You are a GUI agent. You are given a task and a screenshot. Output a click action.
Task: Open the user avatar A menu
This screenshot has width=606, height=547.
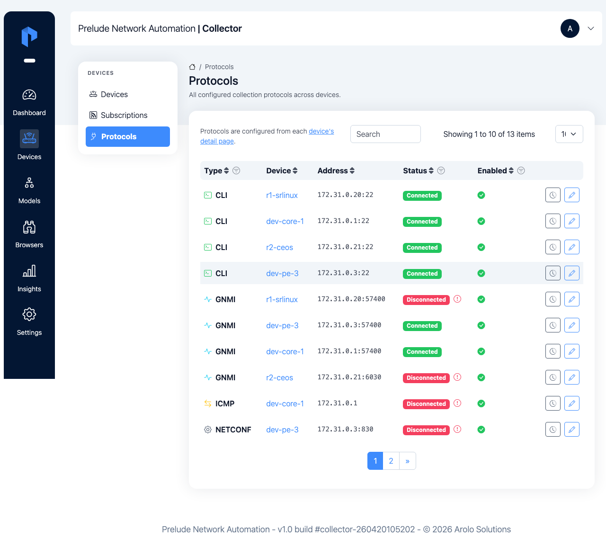point(570,28)
